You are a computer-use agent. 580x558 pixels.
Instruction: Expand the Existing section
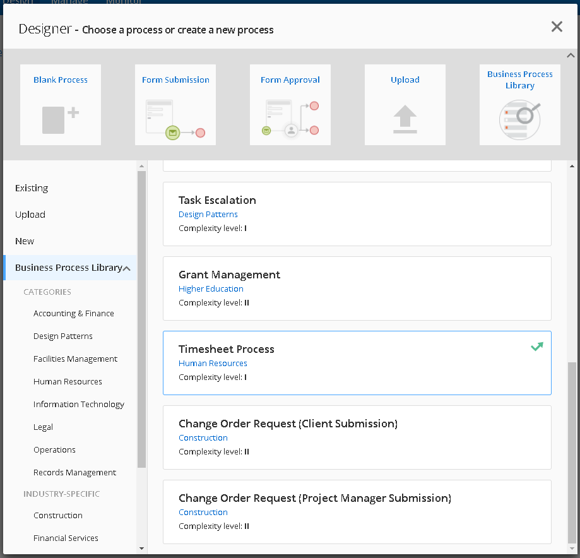tap(32, 187)
